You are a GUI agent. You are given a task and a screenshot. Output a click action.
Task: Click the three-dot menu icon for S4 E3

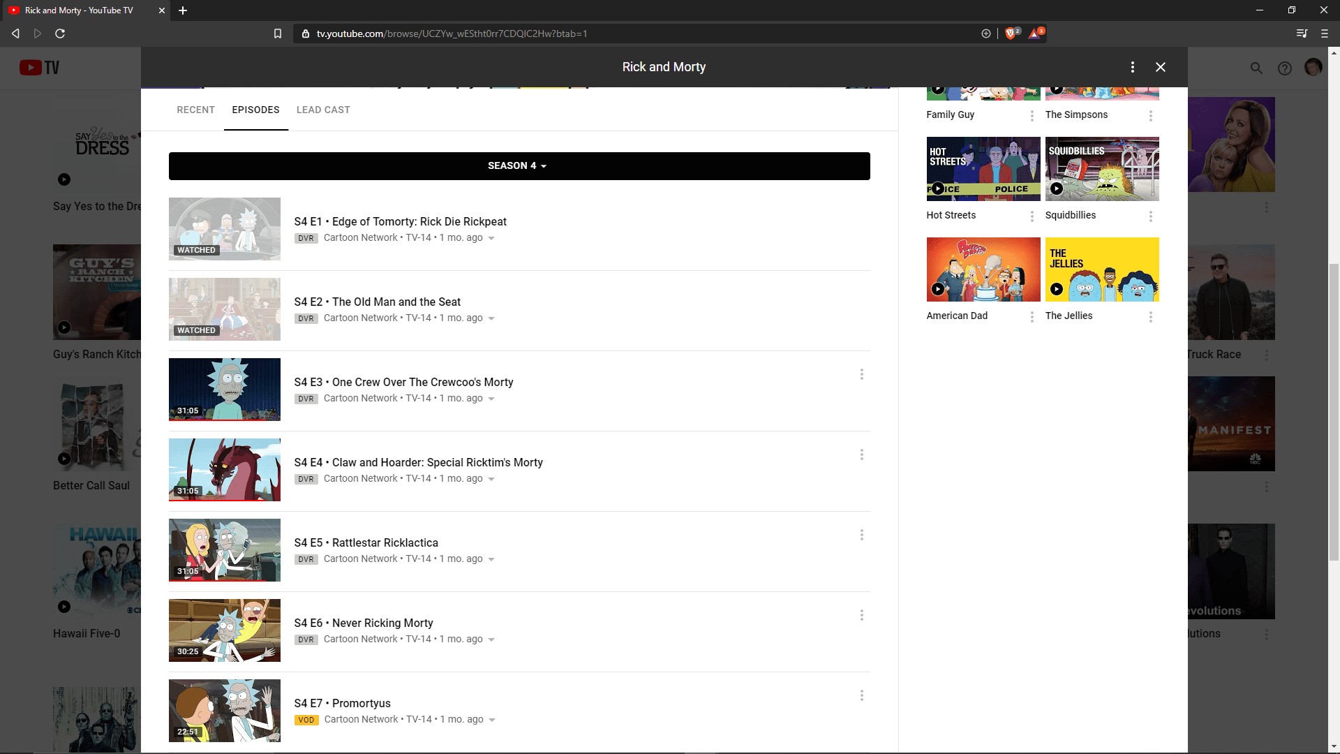[861, 375]
